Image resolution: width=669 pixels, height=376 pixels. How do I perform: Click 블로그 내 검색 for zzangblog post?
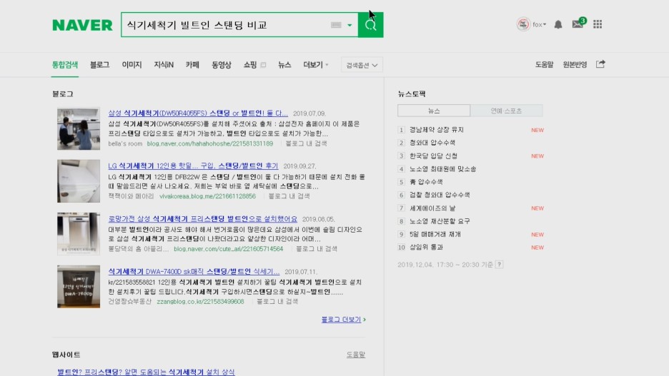277,302
